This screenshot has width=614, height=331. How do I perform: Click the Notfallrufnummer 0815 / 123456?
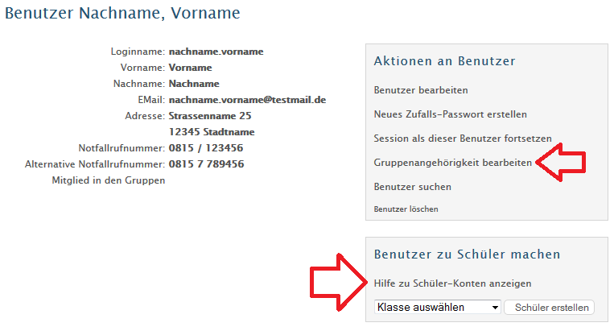click(x=206, y=148)
